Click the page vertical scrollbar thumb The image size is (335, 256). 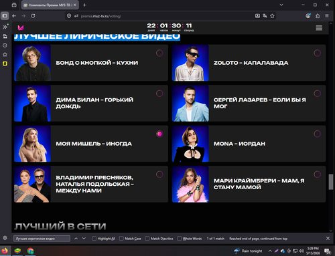(x=331, y=182)
